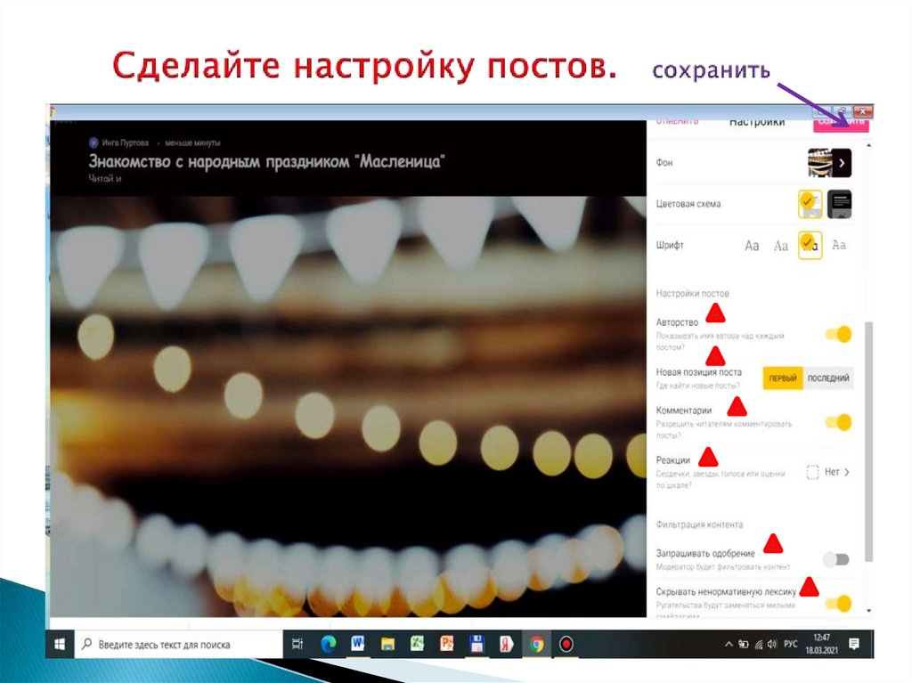
Task: Open Task View on the taskbar
Action: point(297,644)
